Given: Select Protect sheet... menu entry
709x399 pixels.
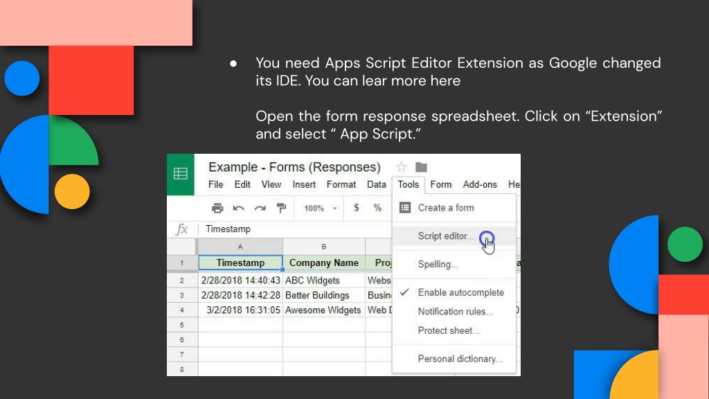Looking at the screenshot, I should click(454, 330).
